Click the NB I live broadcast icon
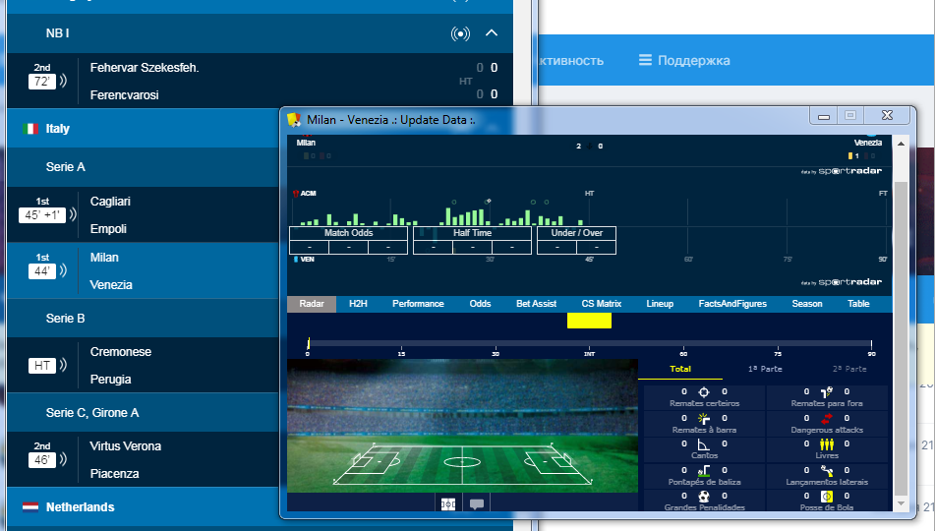 (460, 34)
